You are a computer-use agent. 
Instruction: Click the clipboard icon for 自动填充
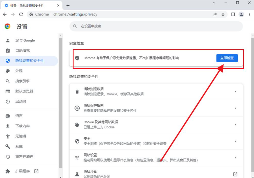pos(8,51)
